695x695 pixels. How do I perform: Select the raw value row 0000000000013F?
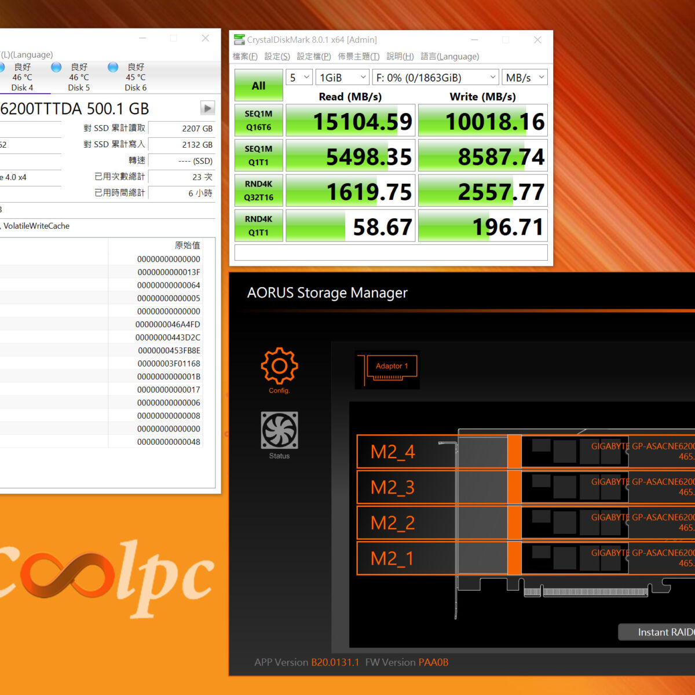169,272
